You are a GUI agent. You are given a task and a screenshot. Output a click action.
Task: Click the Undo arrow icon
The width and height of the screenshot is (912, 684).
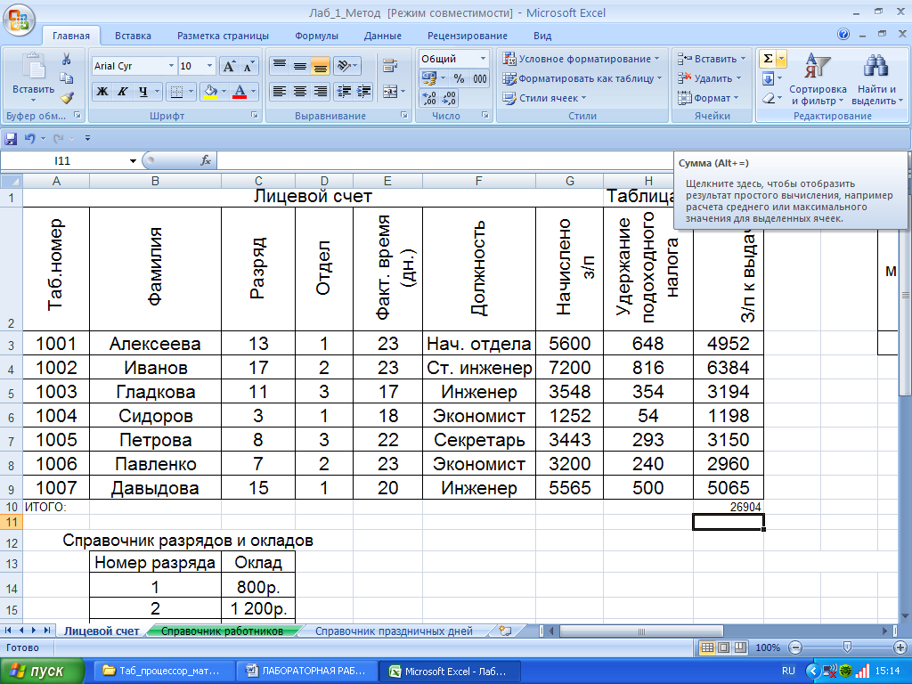pos(29,138)
